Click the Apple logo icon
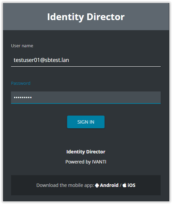172x204 pixels. 125,185
